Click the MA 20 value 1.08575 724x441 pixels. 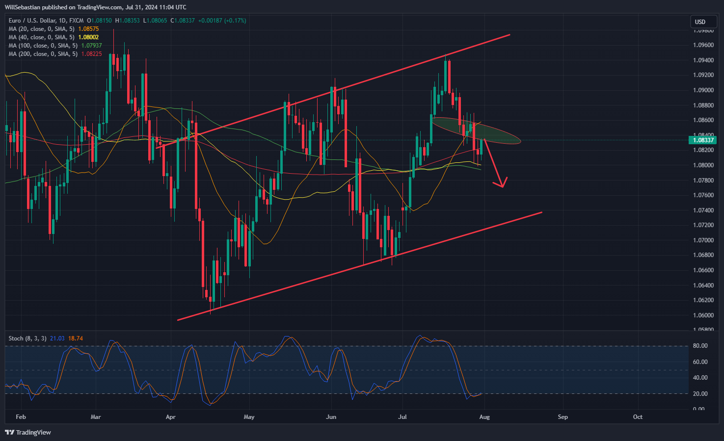[x=88, y=29]
